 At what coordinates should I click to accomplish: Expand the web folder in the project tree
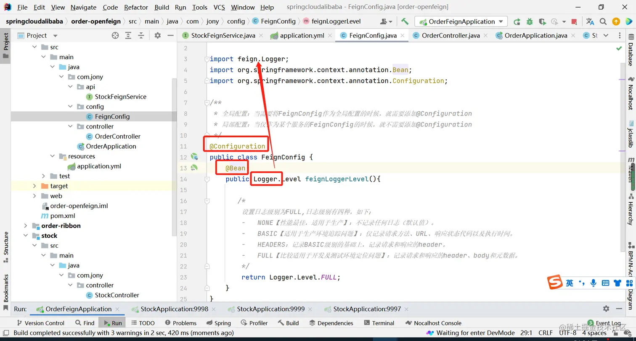pos(34,196)
